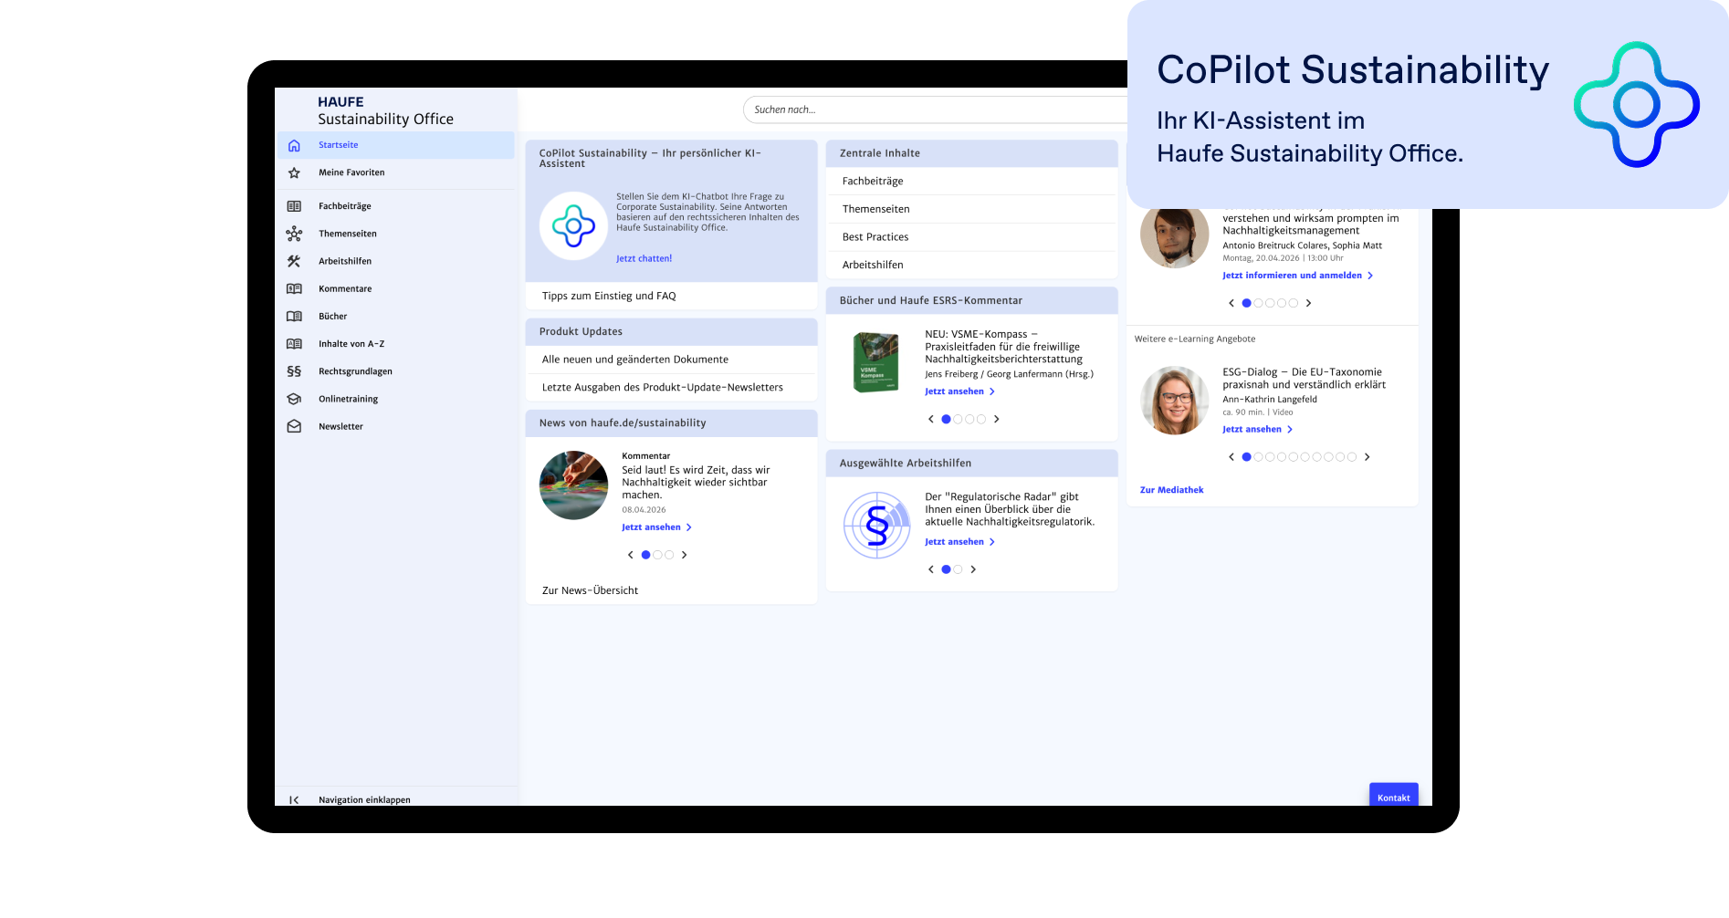Select third dot in Bücher carousel
Screen dimensions: 1729x918
969,420
